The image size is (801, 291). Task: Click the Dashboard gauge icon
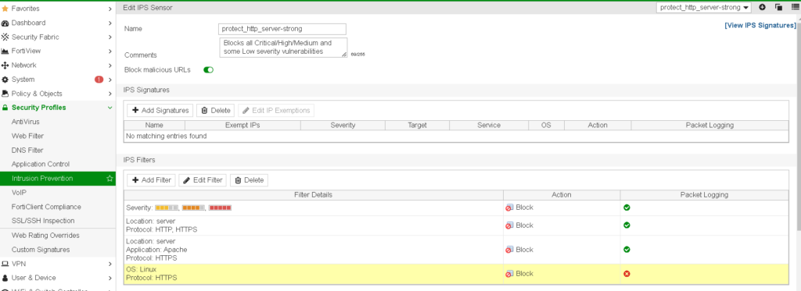click(5, 23)
